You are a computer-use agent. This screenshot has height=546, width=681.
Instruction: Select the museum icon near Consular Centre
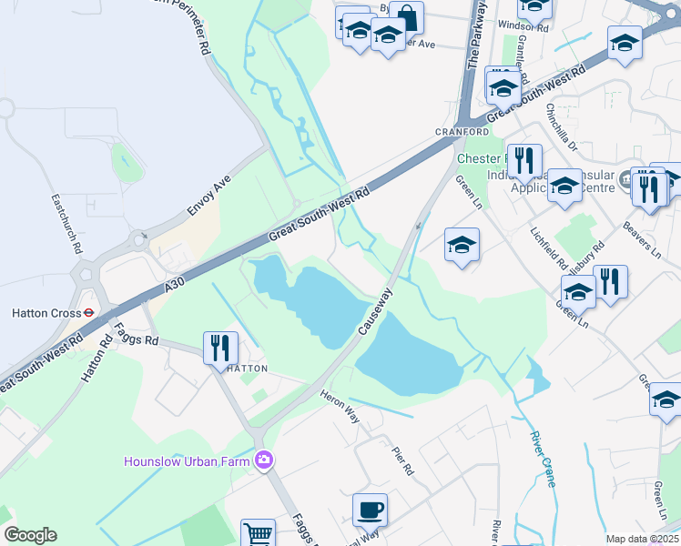pos(625,179)
